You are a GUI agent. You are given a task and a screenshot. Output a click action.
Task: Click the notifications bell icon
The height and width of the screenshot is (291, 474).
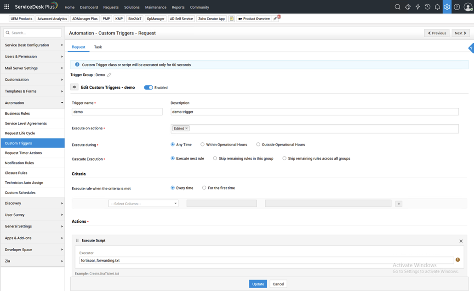437,7
